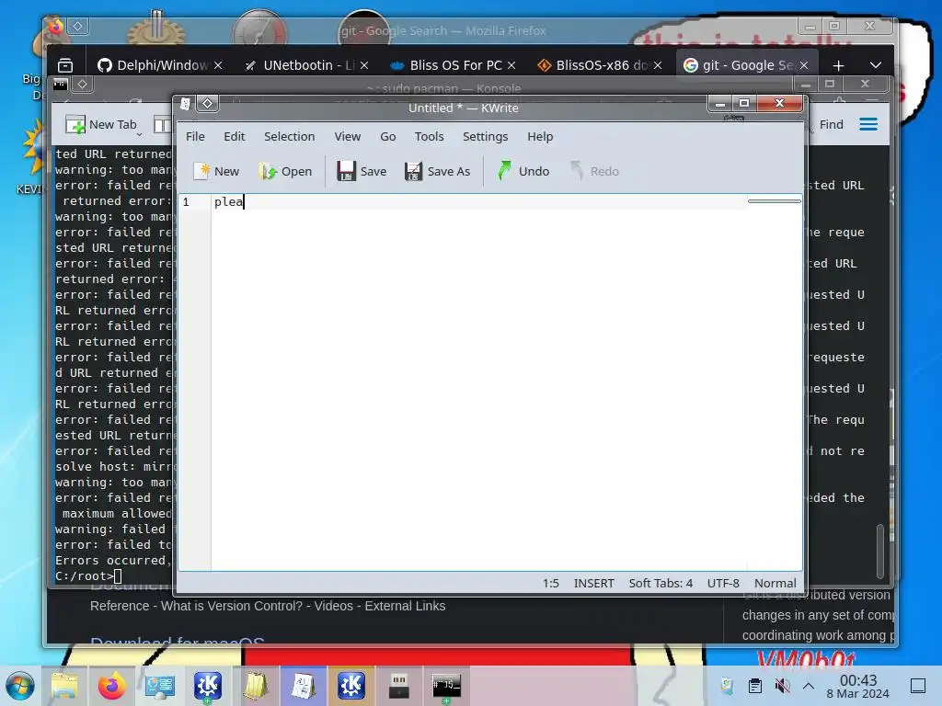942x706 pixels.
Task: Click the Konsole window terminal icon
Action: pos(60,84)
